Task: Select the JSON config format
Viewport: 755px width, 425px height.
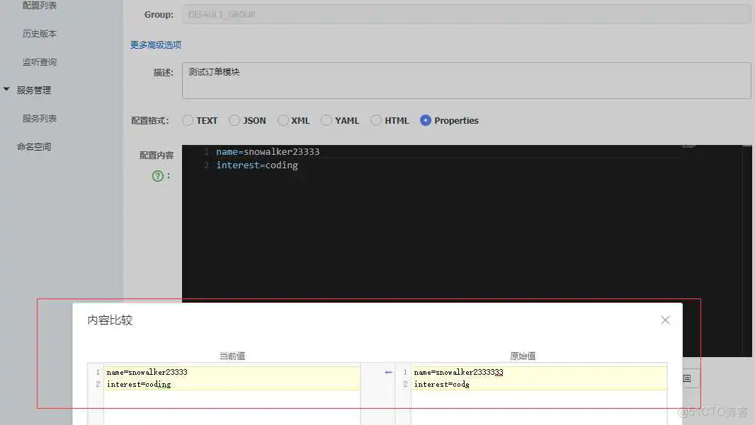Action: [x=234, y=120]
